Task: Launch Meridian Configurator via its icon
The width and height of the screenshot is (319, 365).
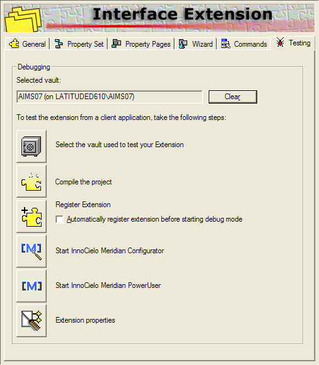Action: [x=32, y=251]
